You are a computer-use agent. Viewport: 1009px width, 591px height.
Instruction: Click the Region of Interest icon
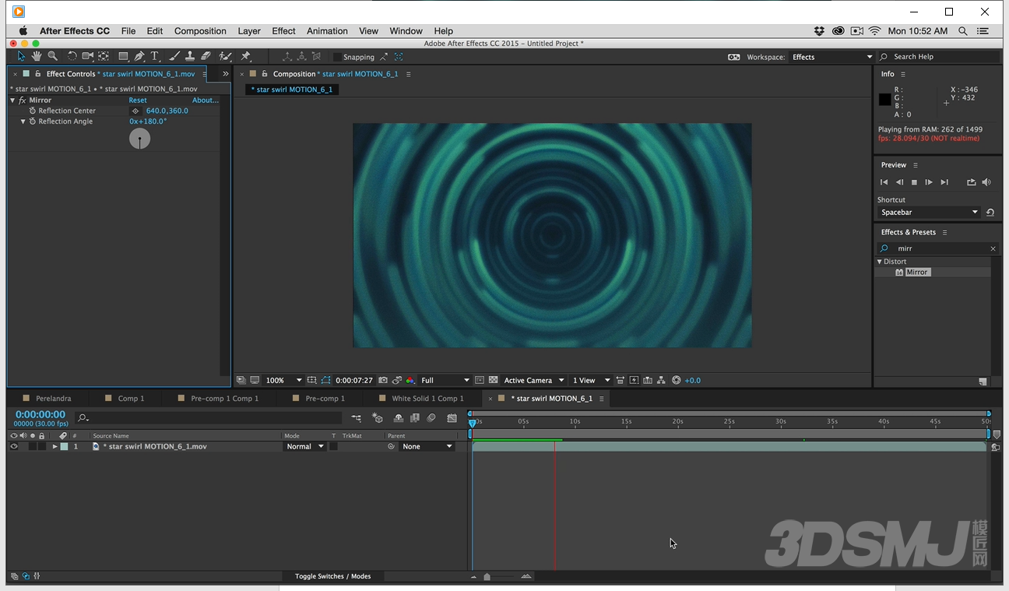click(x=480, y=380)
